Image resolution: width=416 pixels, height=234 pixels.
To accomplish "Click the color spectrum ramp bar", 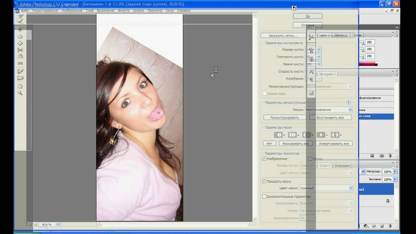I will point(368,64).
